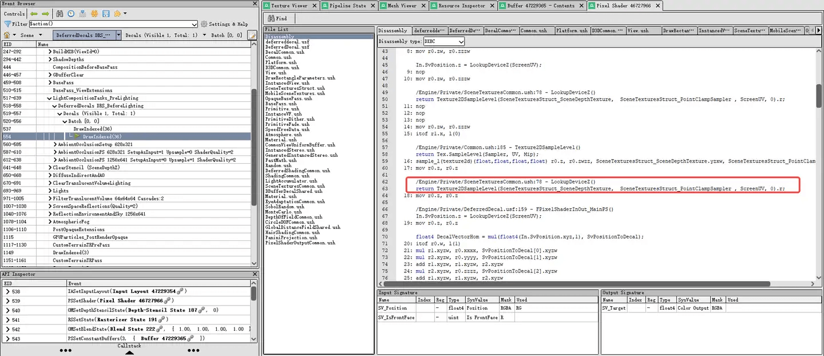Select SceneTexturesCommon.ush in File List
Viewport: 824px width, 356px height.
pos(295,186)
